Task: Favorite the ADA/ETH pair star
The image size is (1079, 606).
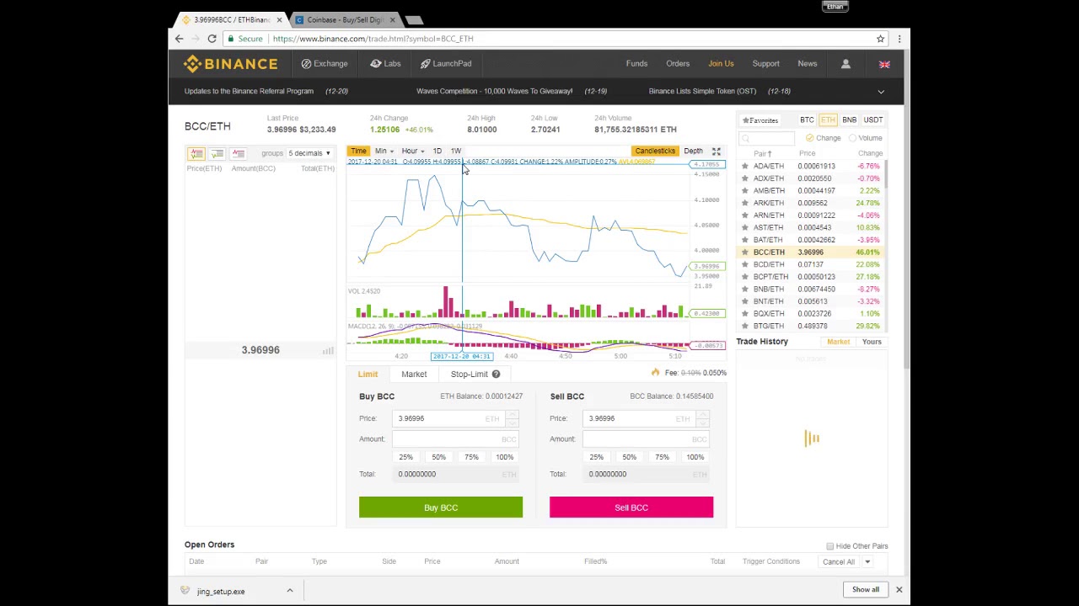Action: [x=745, y=167]
